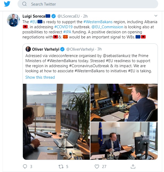Open Luigi Soreca's profile picture
This screenshot has width=164, height=172.
[14, 20]
